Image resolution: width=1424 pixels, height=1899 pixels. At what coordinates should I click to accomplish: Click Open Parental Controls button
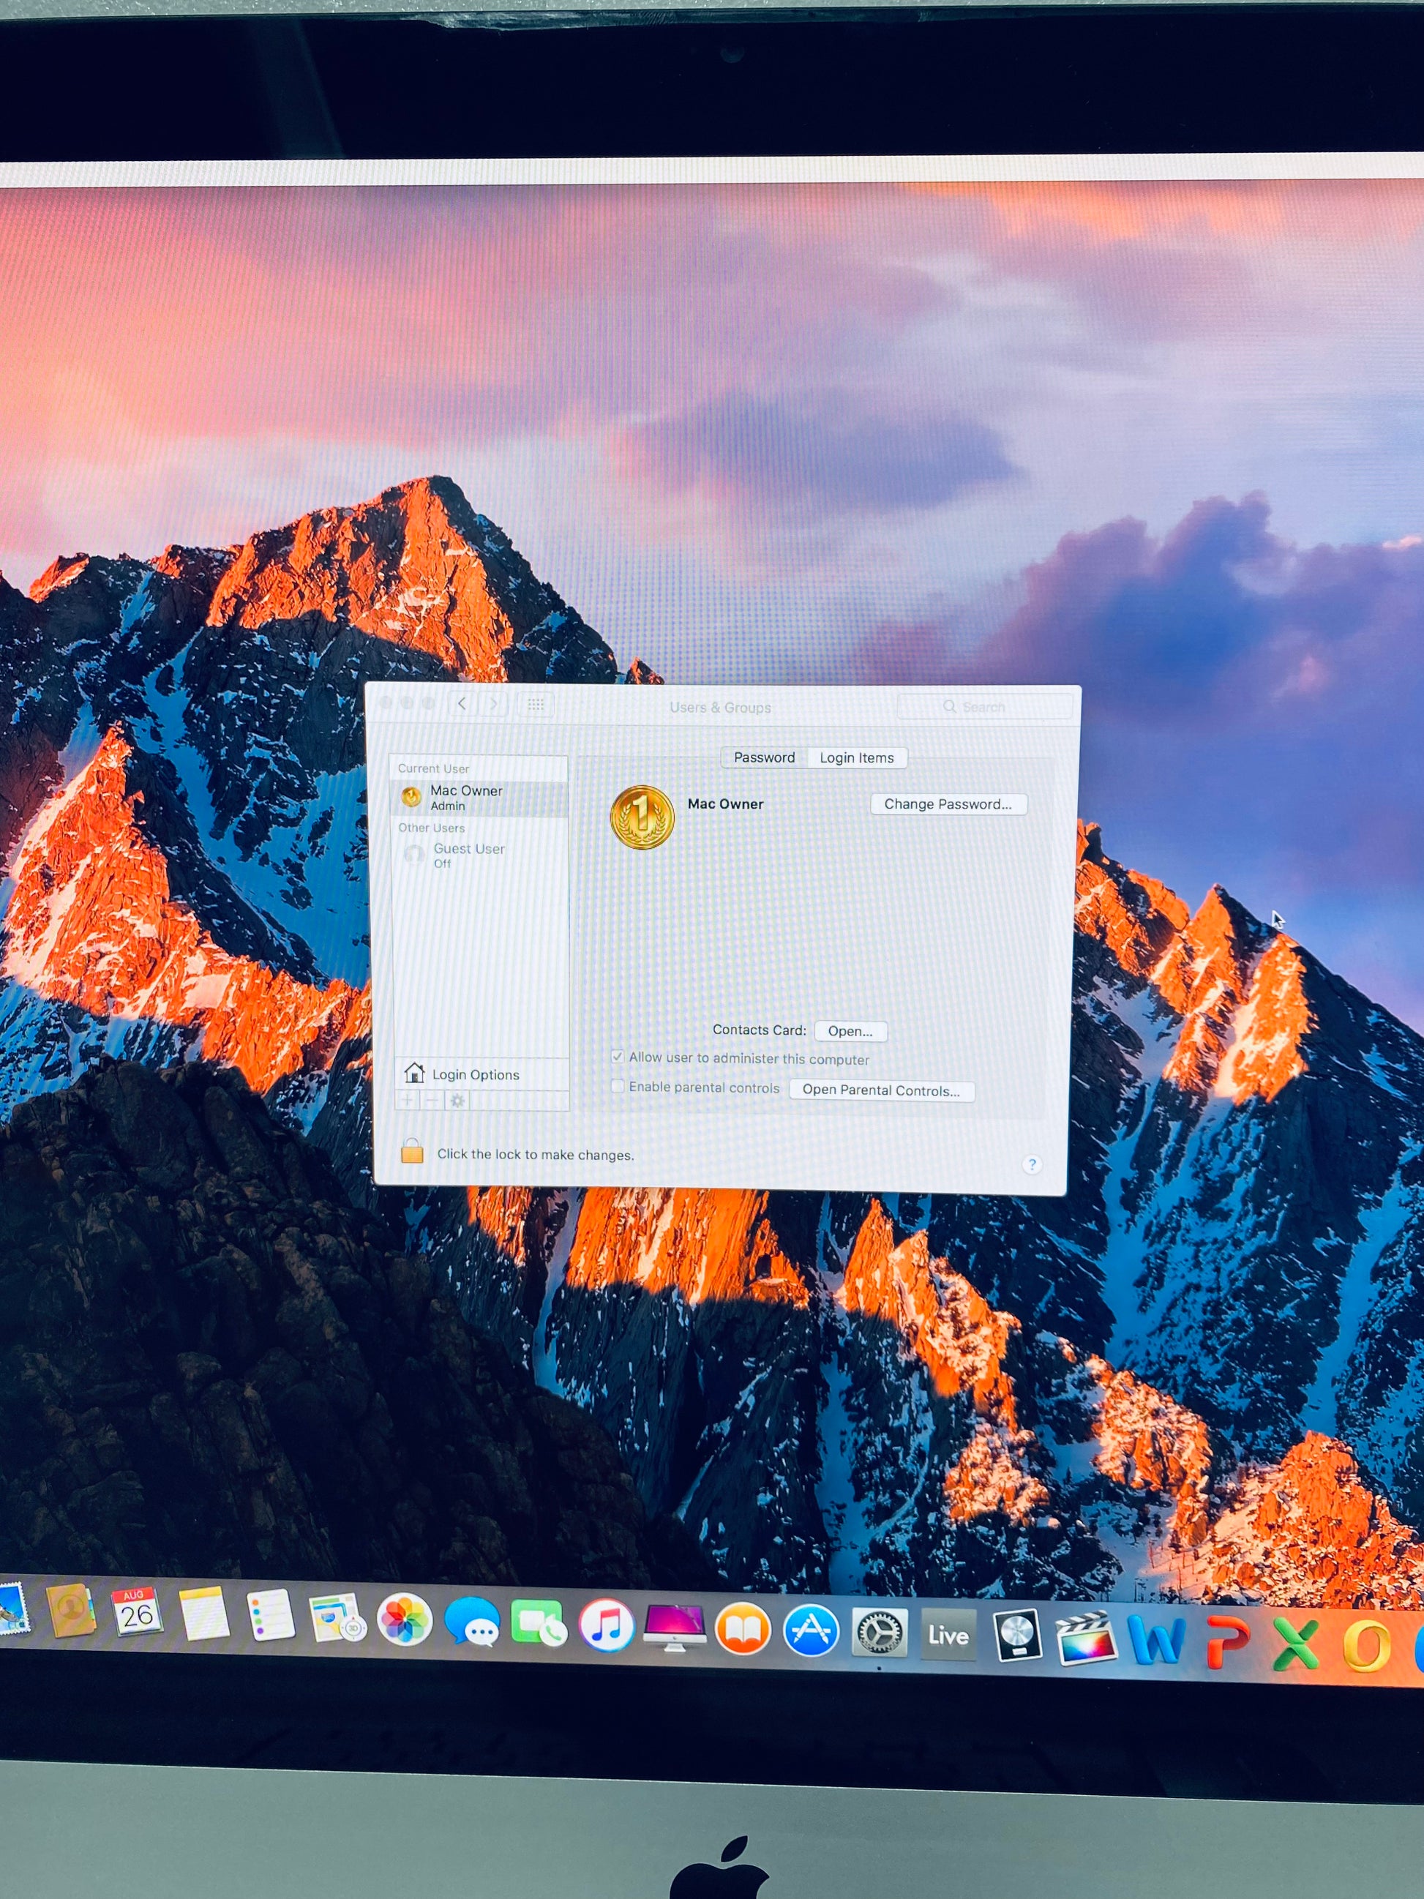880,1090
